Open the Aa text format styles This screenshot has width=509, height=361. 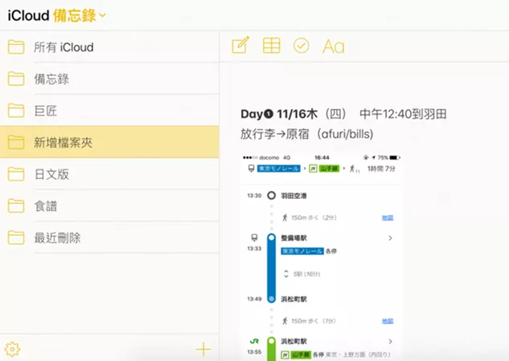(333, 47)
